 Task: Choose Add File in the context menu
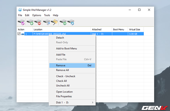pos(72,55)
